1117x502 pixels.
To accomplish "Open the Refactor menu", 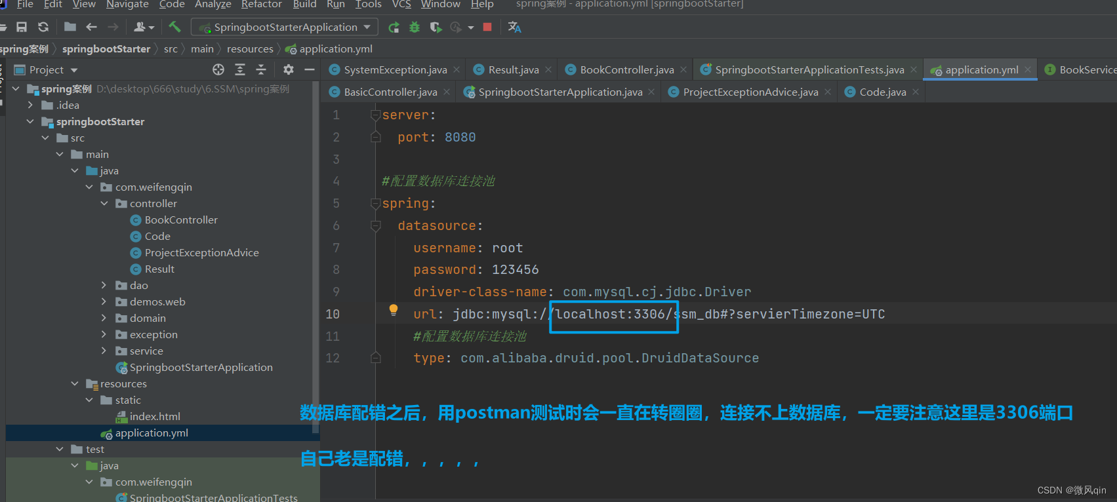I will tap(261, 5).
